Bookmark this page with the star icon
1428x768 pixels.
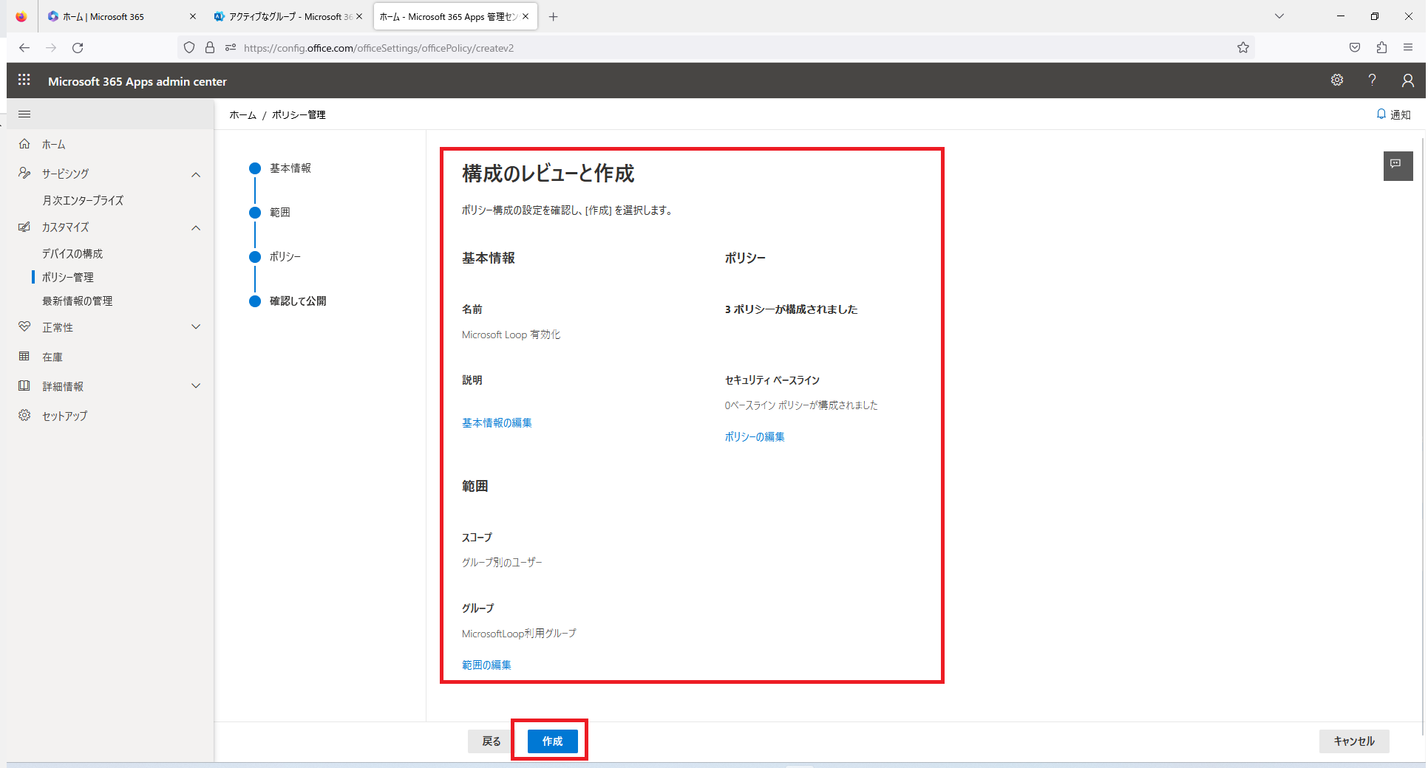pos(1243,47)
